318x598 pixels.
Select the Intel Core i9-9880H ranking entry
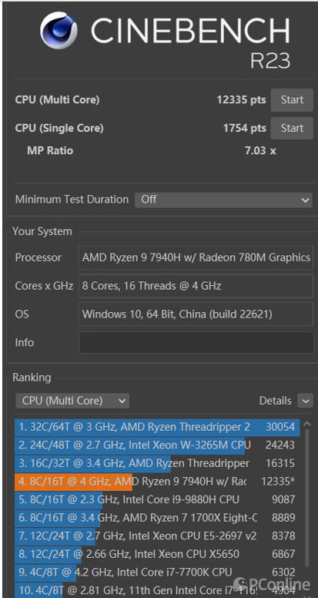(x=157, y=499)
